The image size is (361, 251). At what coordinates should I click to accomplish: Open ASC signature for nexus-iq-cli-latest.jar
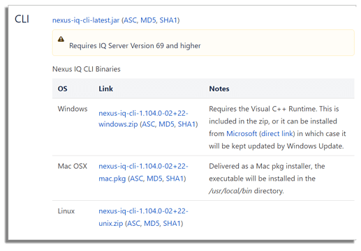tap(131, 20)
